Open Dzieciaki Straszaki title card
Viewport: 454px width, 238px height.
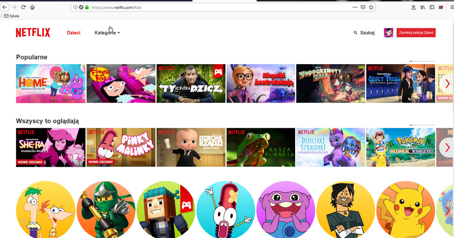click(331, 147)
